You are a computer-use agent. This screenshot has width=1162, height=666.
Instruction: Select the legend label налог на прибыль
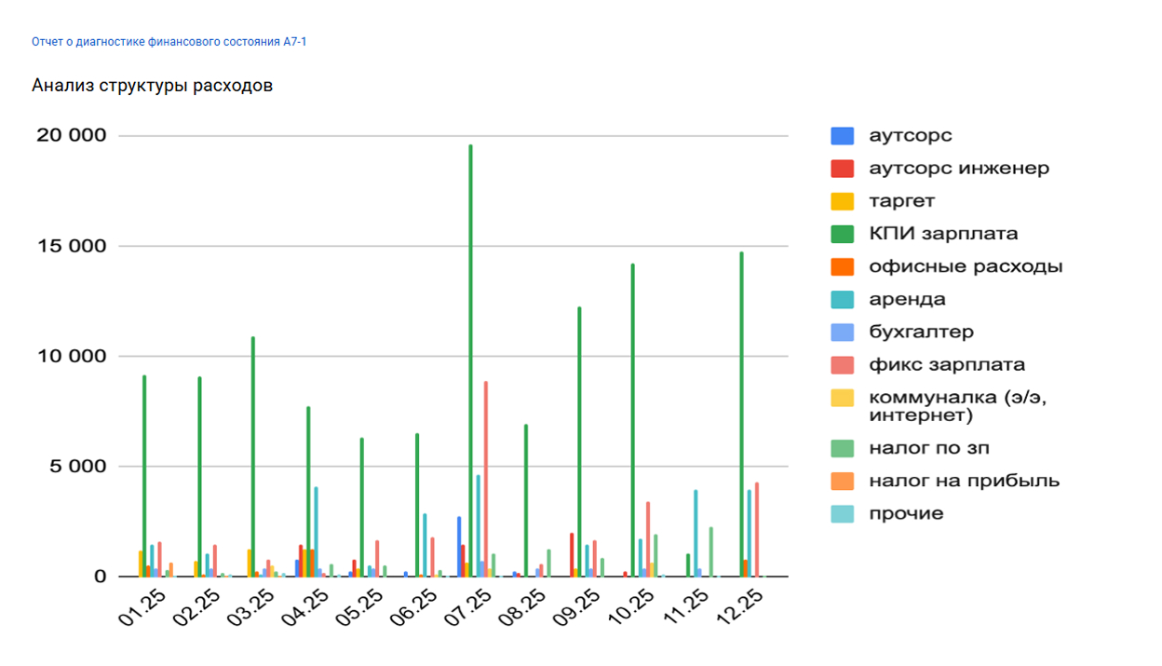pyautogui.click(x=964, y=481)
